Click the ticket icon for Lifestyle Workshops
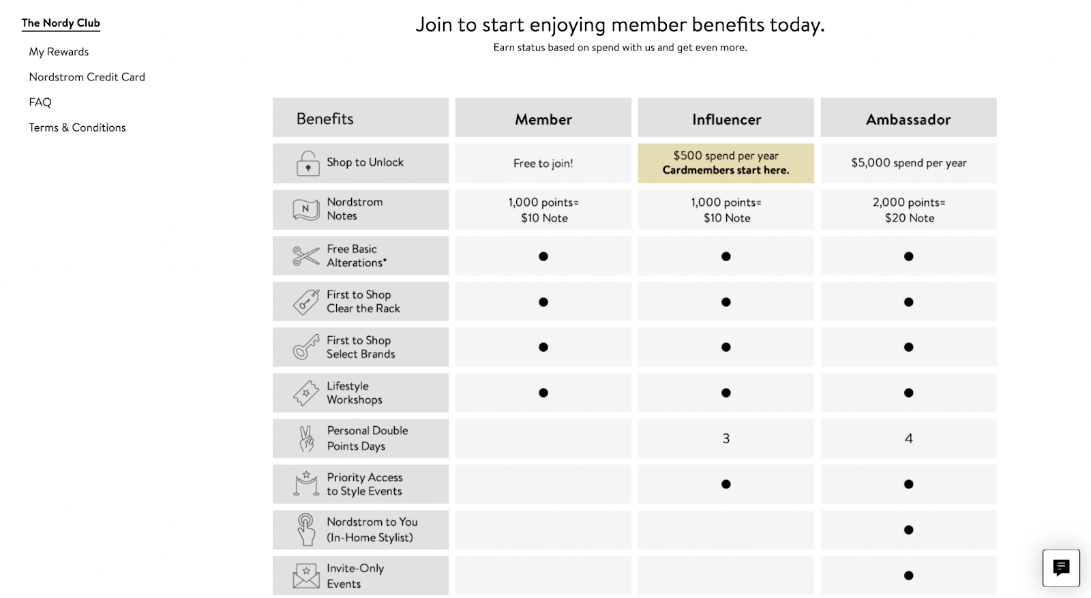 306,393
